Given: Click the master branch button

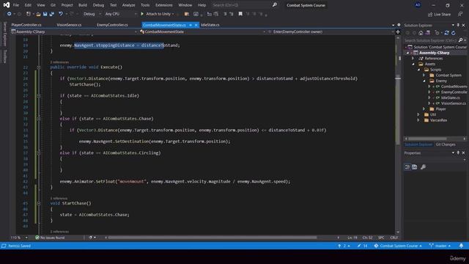Looking at the screenshot, I should point(440,246).
